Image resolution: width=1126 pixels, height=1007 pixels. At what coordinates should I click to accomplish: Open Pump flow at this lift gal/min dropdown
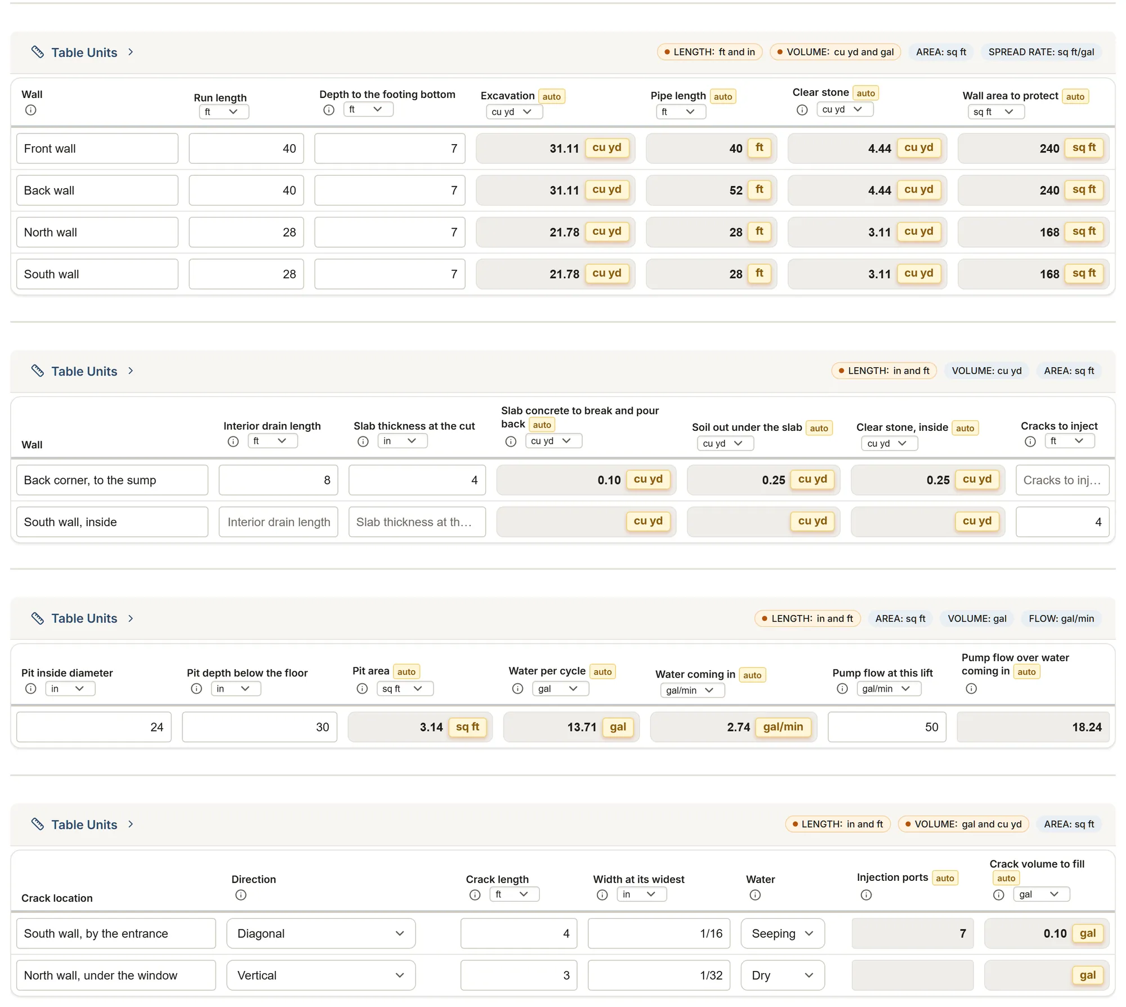point(888,689)
